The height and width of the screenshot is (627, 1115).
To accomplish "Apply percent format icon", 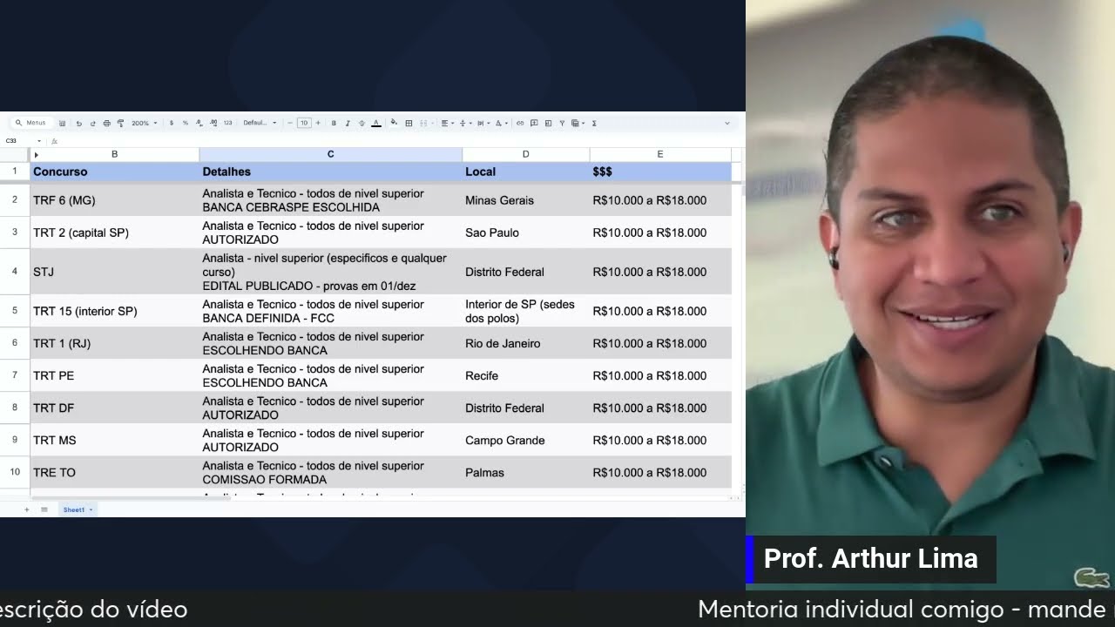I will (186, 123).
